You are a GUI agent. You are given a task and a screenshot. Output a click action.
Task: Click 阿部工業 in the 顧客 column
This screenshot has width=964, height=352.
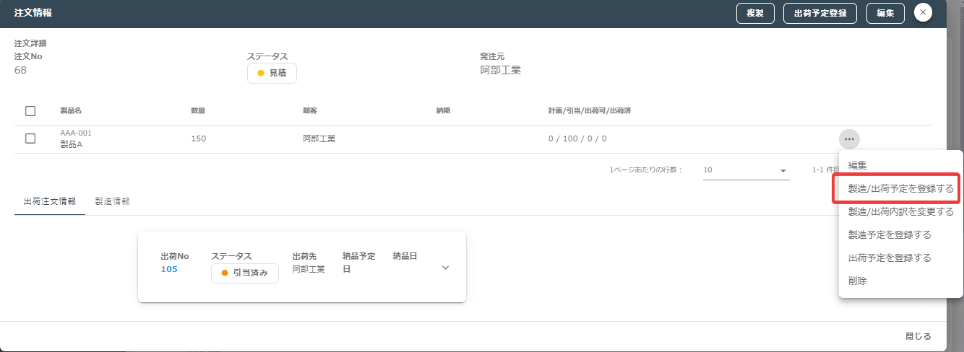[x=319, y=138]
